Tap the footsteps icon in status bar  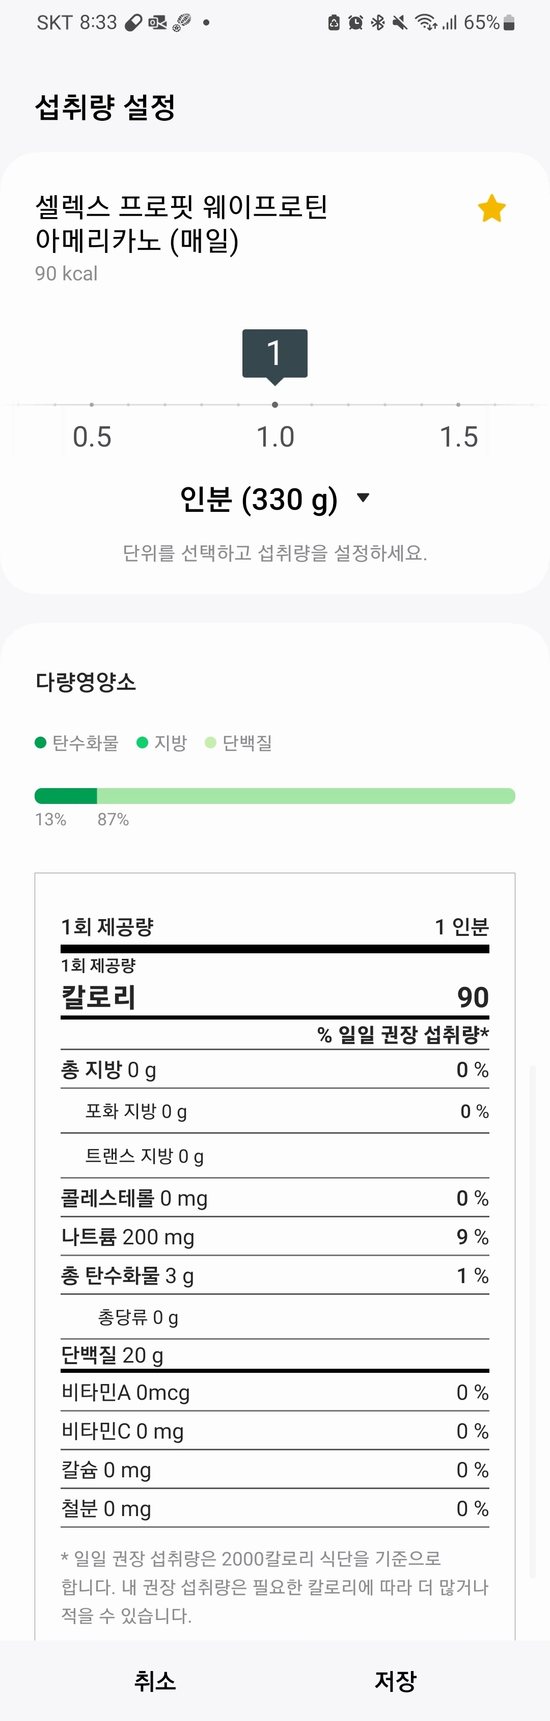tap(182, 23)
